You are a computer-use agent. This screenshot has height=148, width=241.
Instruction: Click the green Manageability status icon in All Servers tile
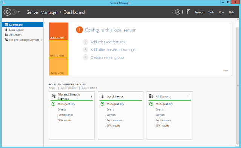point(151,104)
